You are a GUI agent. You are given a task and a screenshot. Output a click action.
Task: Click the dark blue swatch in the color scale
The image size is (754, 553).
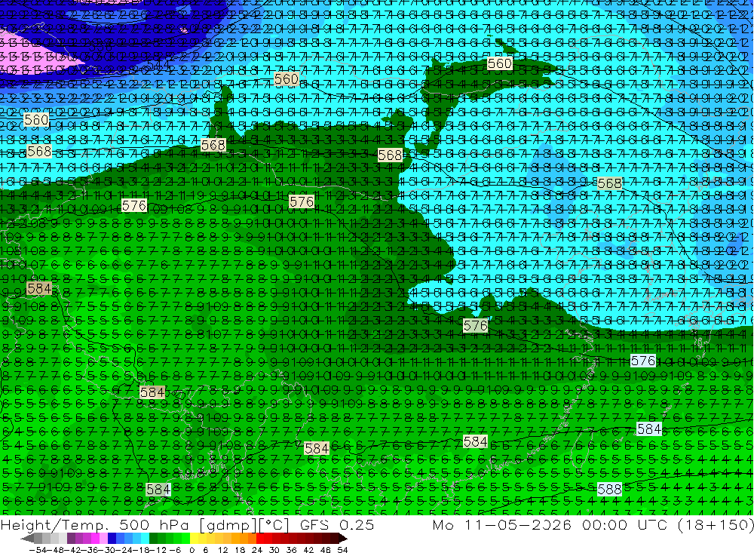coord(112,538)
